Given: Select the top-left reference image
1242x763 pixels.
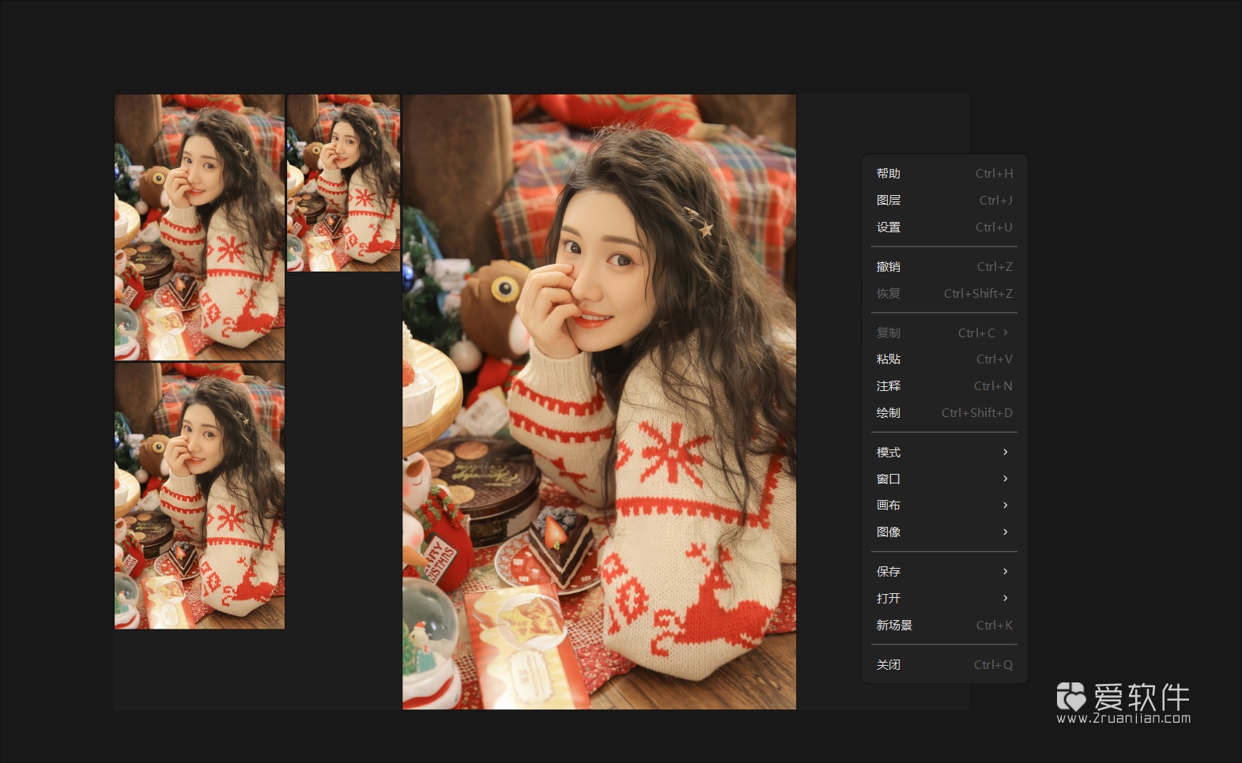Looking at the screenshot, I should click(x=199, y=227).
